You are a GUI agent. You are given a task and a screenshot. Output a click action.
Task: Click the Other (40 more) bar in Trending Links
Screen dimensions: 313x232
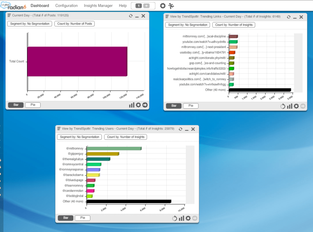260,90
